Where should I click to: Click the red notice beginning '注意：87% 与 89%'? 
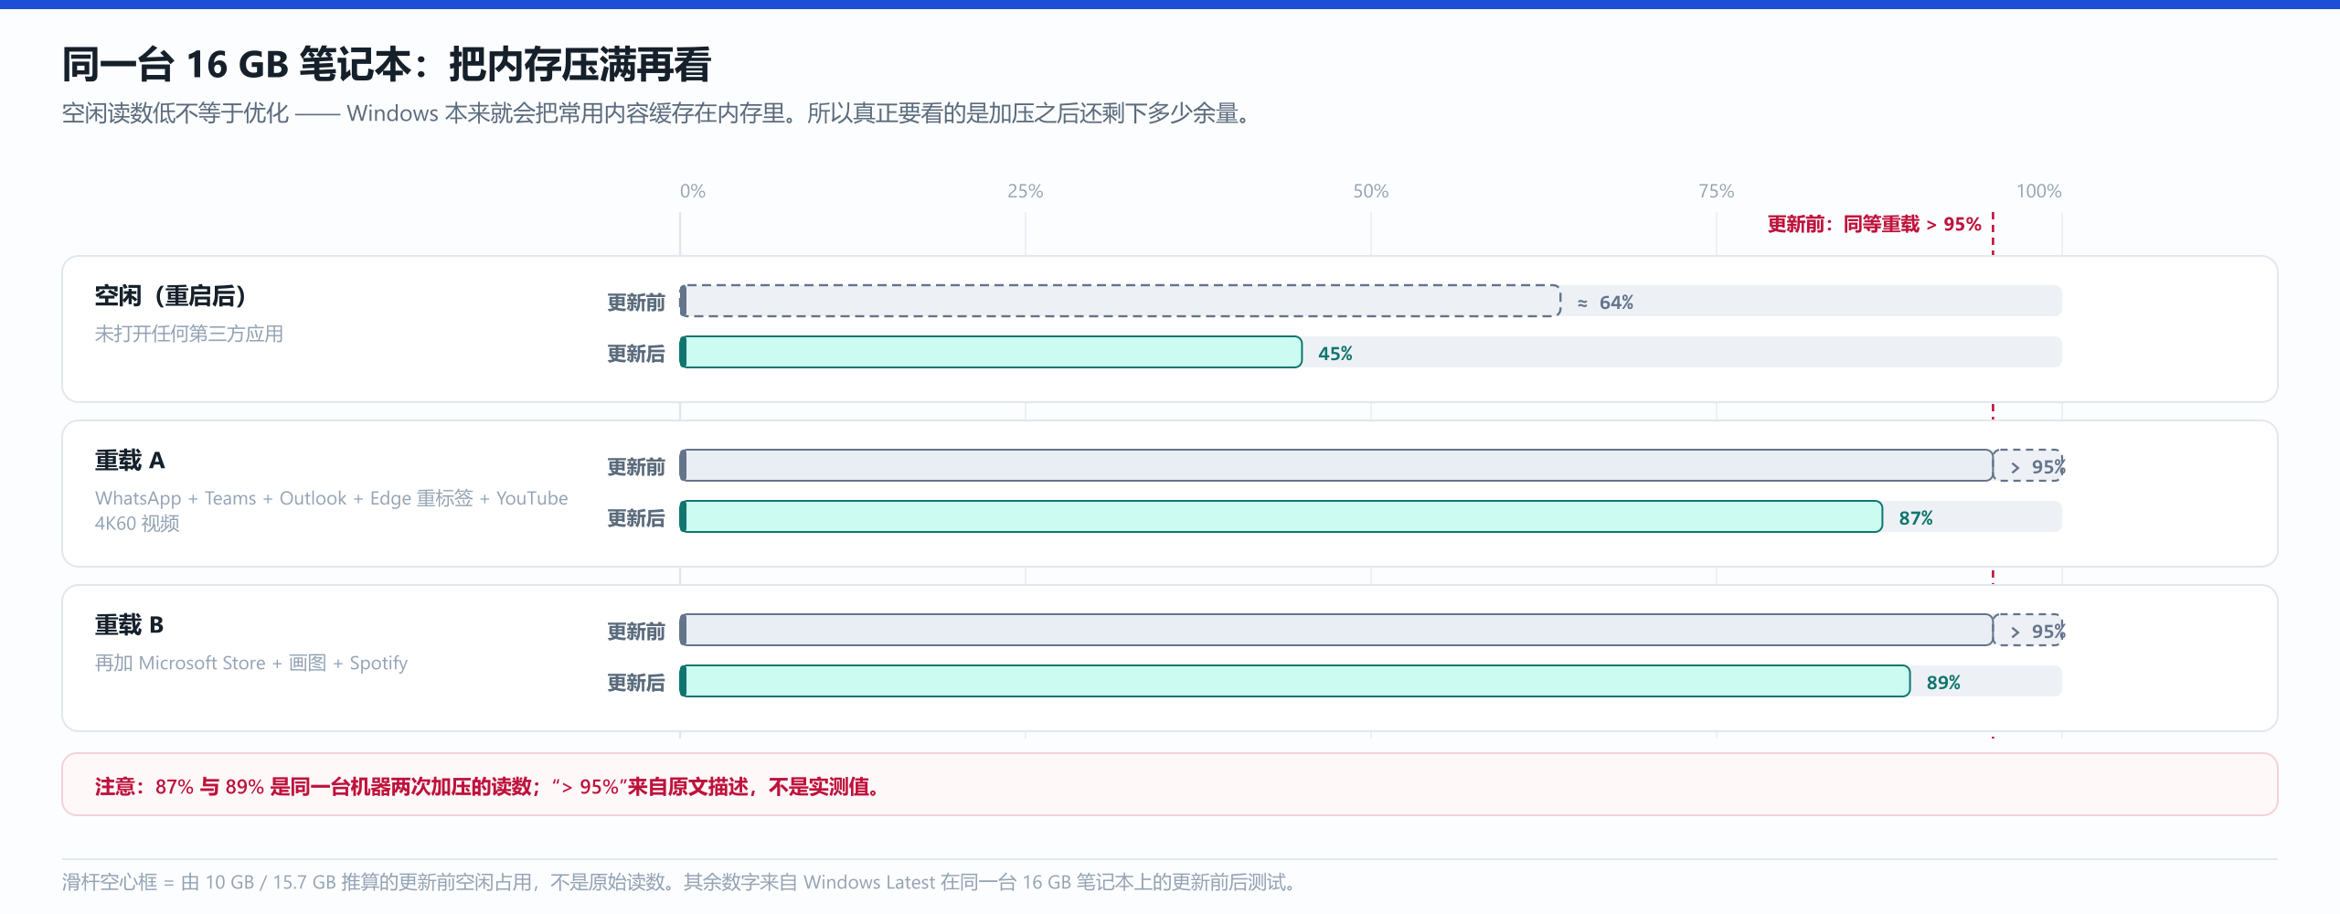(1170, 785)
